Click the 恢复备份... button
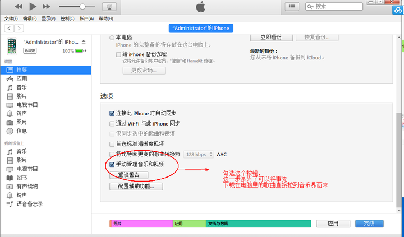Viewport: 404px width, 237px height. pyautogui.click(x=317, y=38)
